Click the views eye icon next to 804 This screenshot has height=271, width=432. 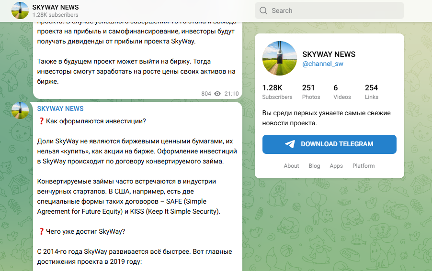[217, 94]
